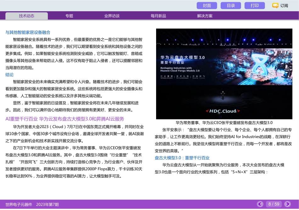Select the active 技术动态 tab
This screenshot has height=210, width=299.
(26, 16)
